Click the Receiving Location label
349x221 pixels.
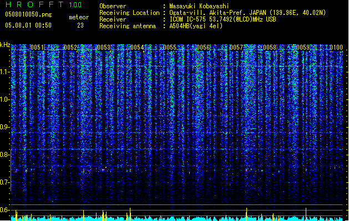(129, 13)
